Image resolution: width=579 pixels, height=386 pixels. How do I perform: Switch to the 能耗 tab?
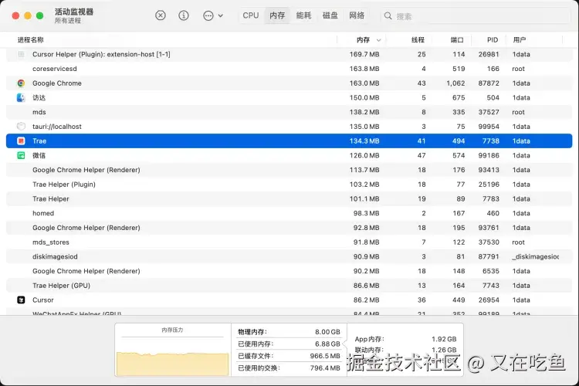303,15
